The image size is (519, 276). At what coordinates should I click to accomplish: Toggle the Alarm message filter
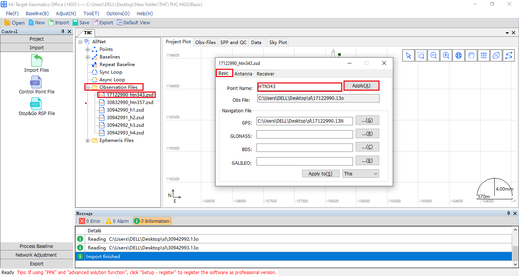(x=117, y=221)
